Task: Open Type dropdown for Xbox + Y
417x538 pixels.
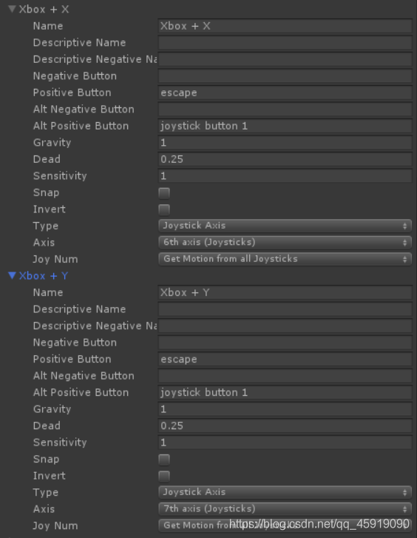Action: [x=285, y=492]
